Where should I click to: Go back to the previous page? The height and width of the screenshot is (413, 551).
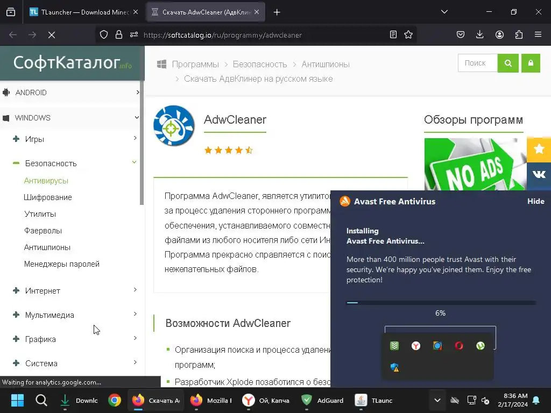pos(13,35)
